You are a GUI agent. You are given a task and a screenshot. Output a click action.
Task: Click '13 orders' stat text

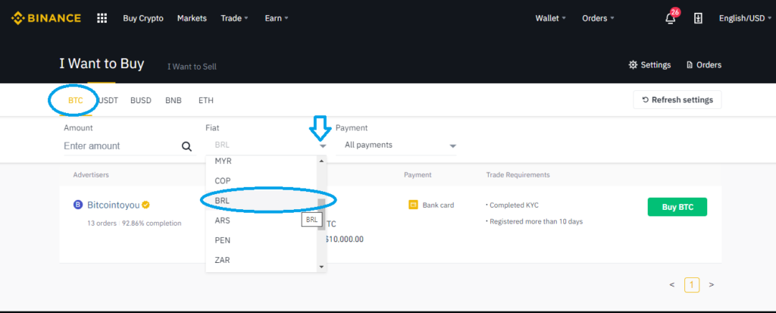point(101,224)
